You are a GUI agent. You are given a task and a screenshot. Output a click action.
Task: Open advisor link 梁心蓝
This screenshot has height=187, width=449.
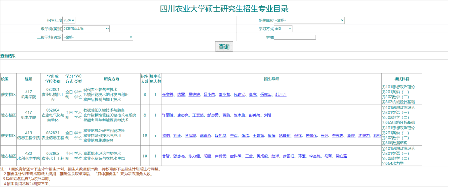coord(341,156)
